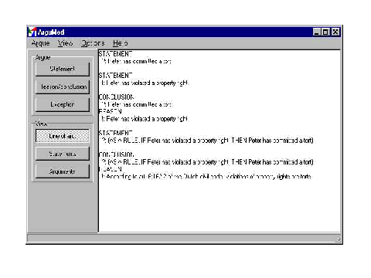Screen dimensions: 371x278
Task: Switch to the Arguments view button
Action: click(63, 171)
